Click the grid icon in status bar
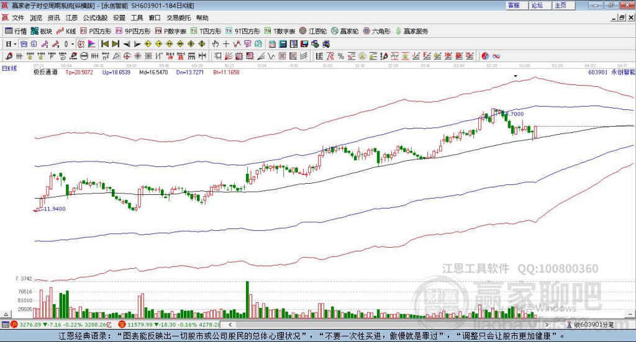Image resolution: width=636 pixels, height=342 pixels. (5, 325)
